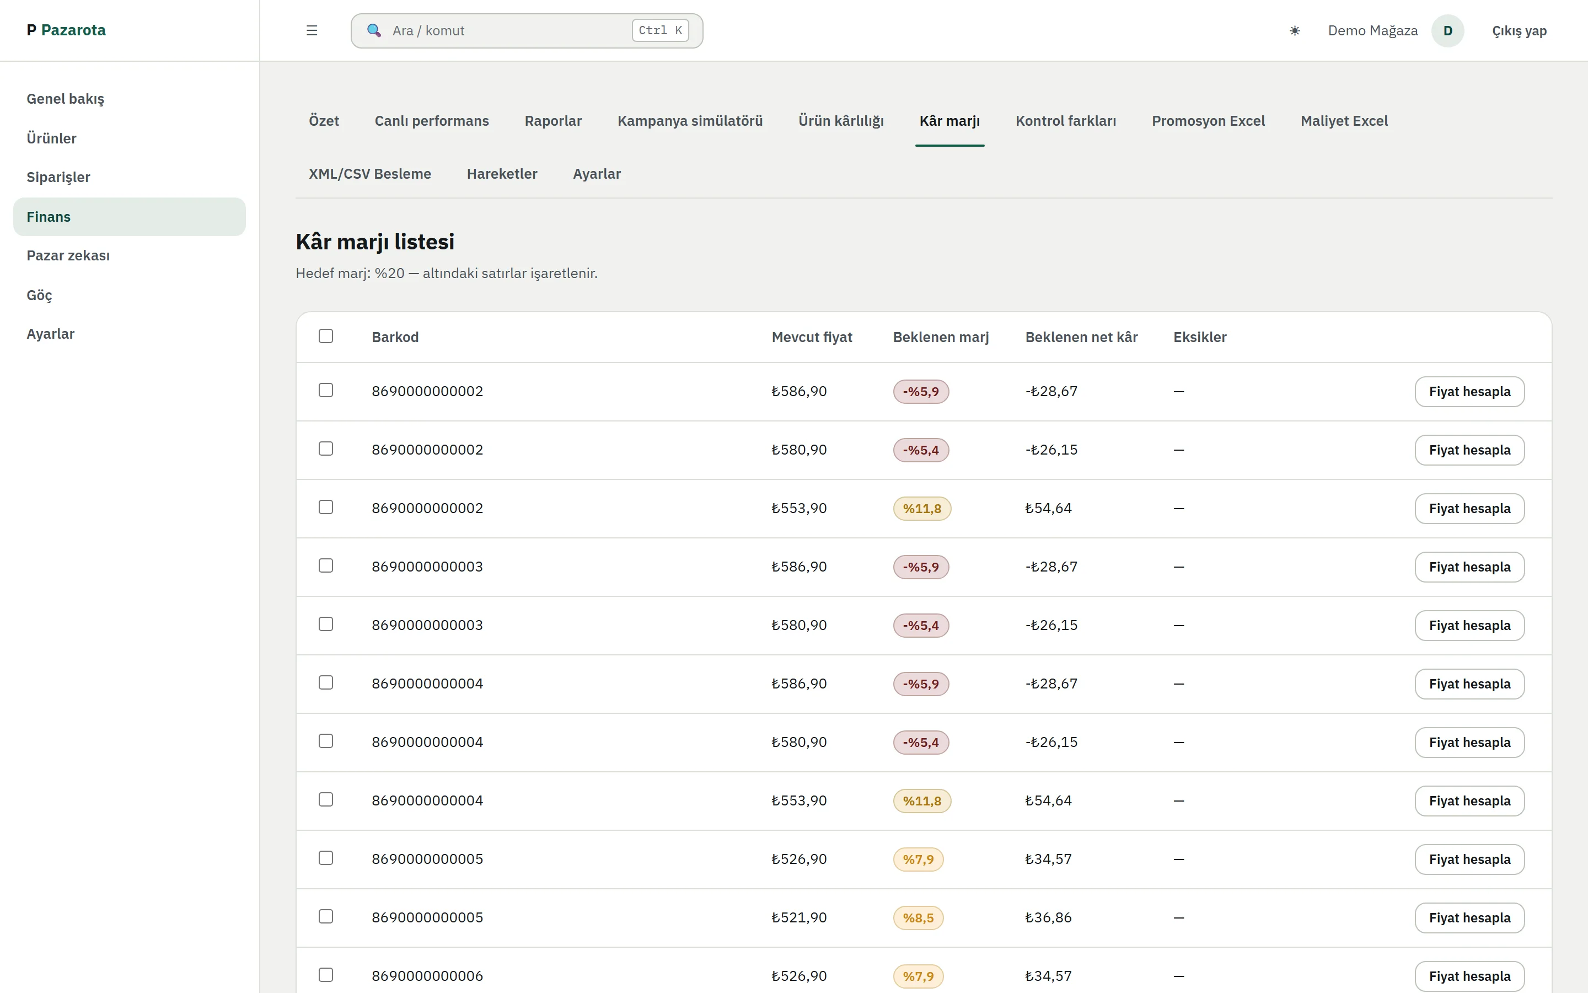Open the XML/CSV Besleme tab
Viewport: 1588px width, 993px height.
[x=370, y=174]
